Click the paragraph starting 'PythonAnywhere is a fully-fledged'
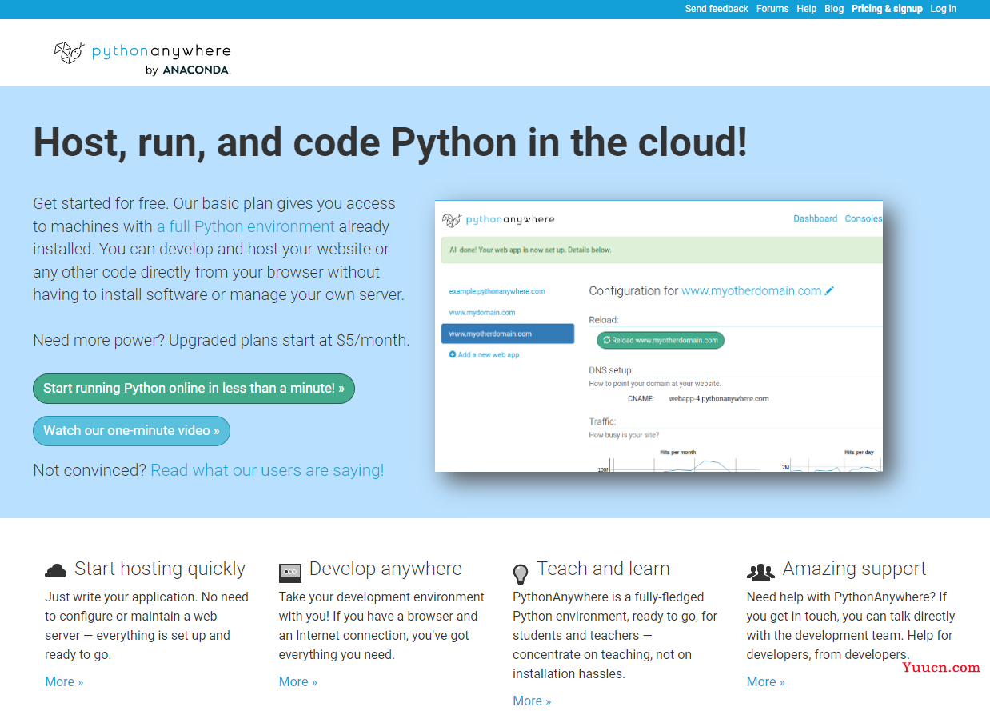The image size is (990, 711). pyautogui.click(x=615, y=636)
